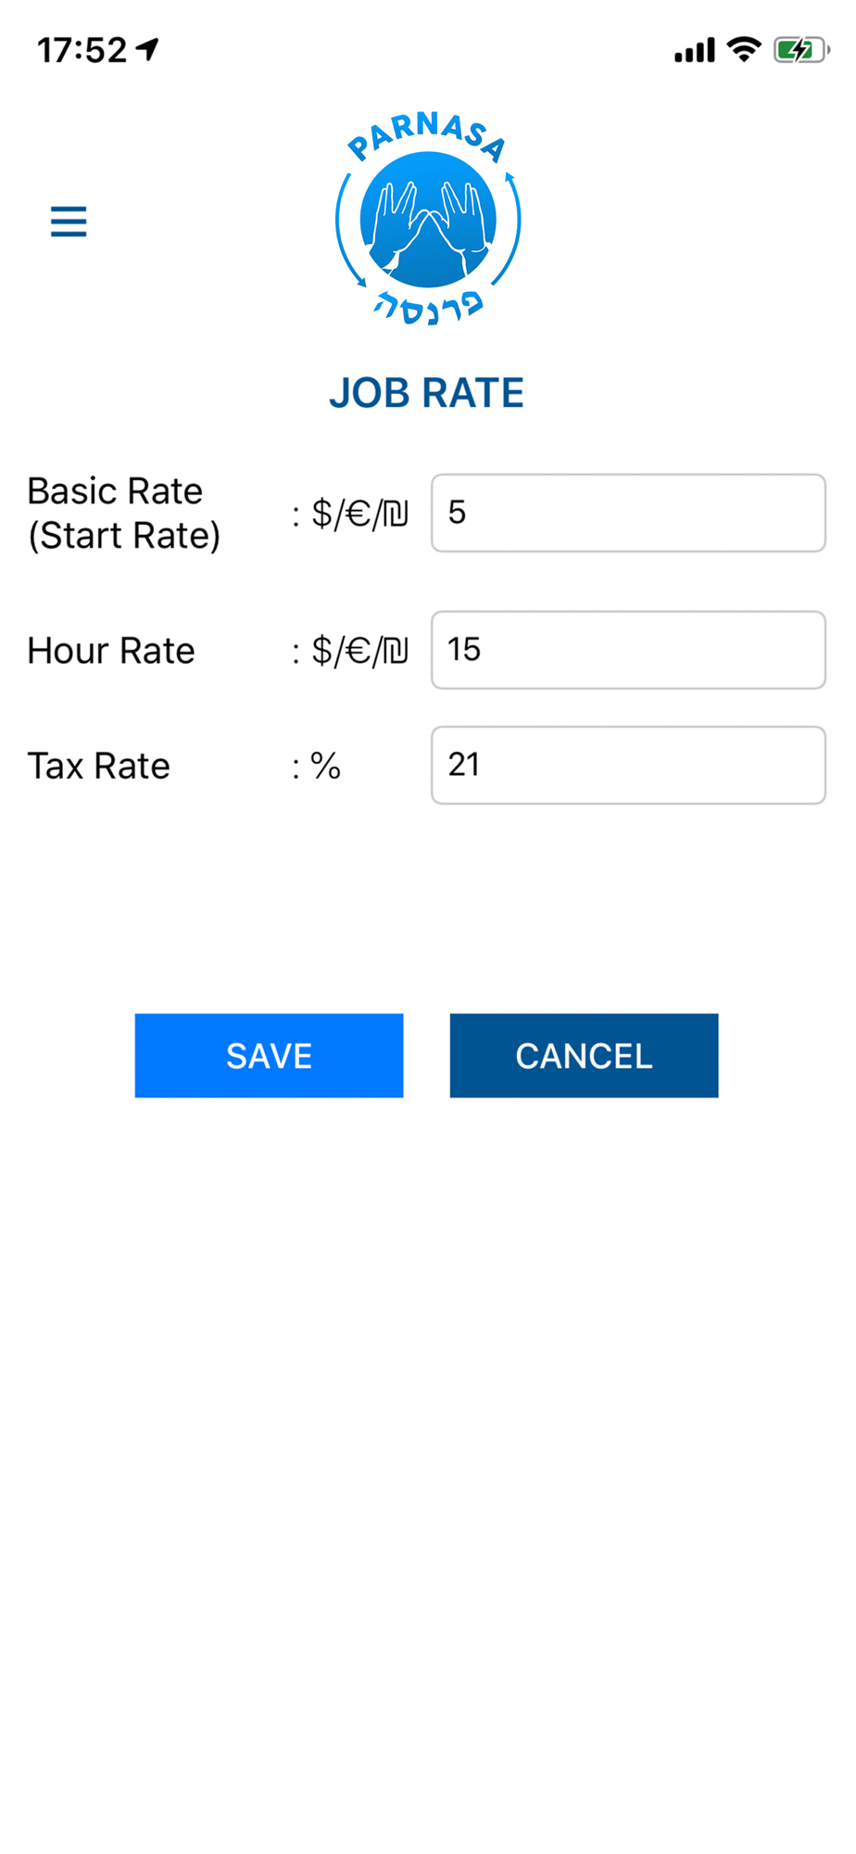Tap the Parnasa logo

pos(428,219)
